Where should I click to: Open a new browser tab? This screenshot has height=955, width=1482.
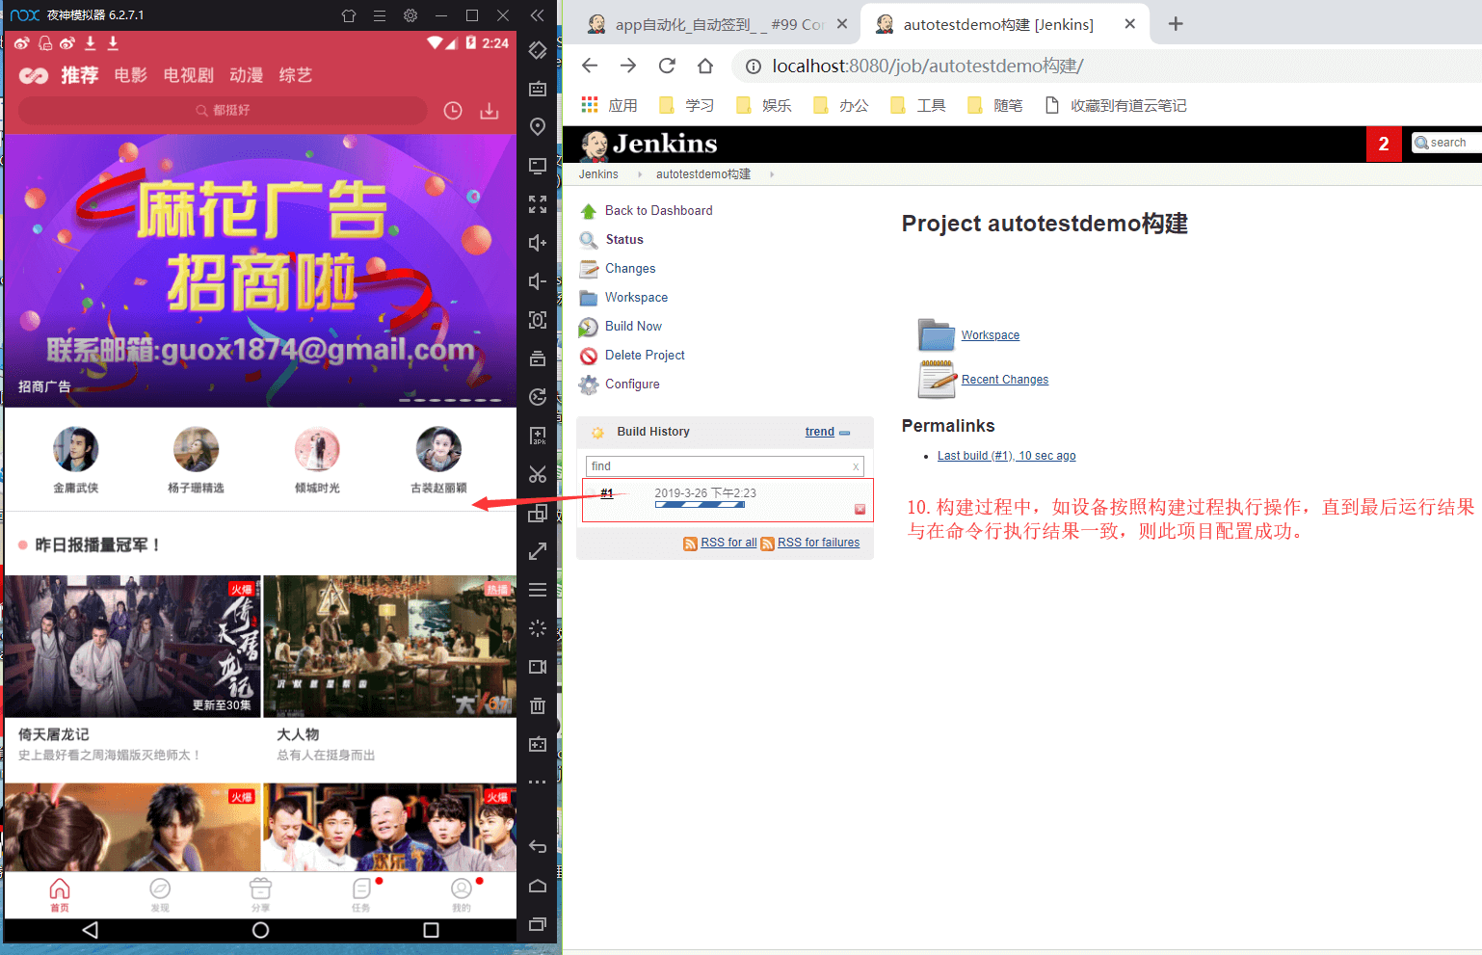[1176, 24]
